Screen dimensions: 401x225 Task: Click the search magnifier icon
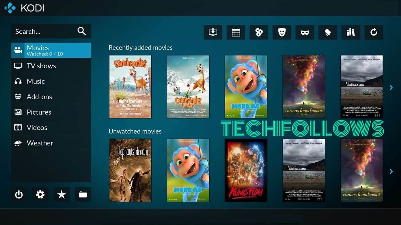[82, 31]
